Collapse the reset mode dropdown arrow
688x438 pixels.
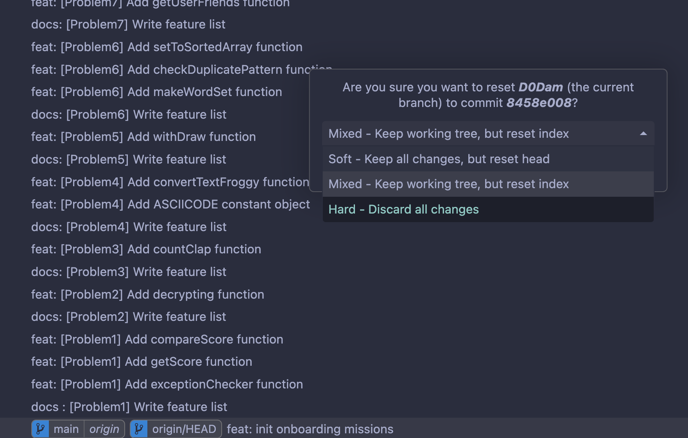coord(643,134)
